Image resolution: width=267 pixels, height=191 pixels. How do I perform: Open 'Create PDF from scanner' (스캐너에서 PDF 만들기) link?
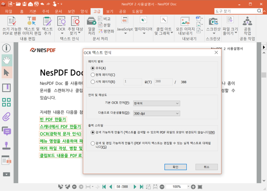pyautogui.click(x=60, y=126)
